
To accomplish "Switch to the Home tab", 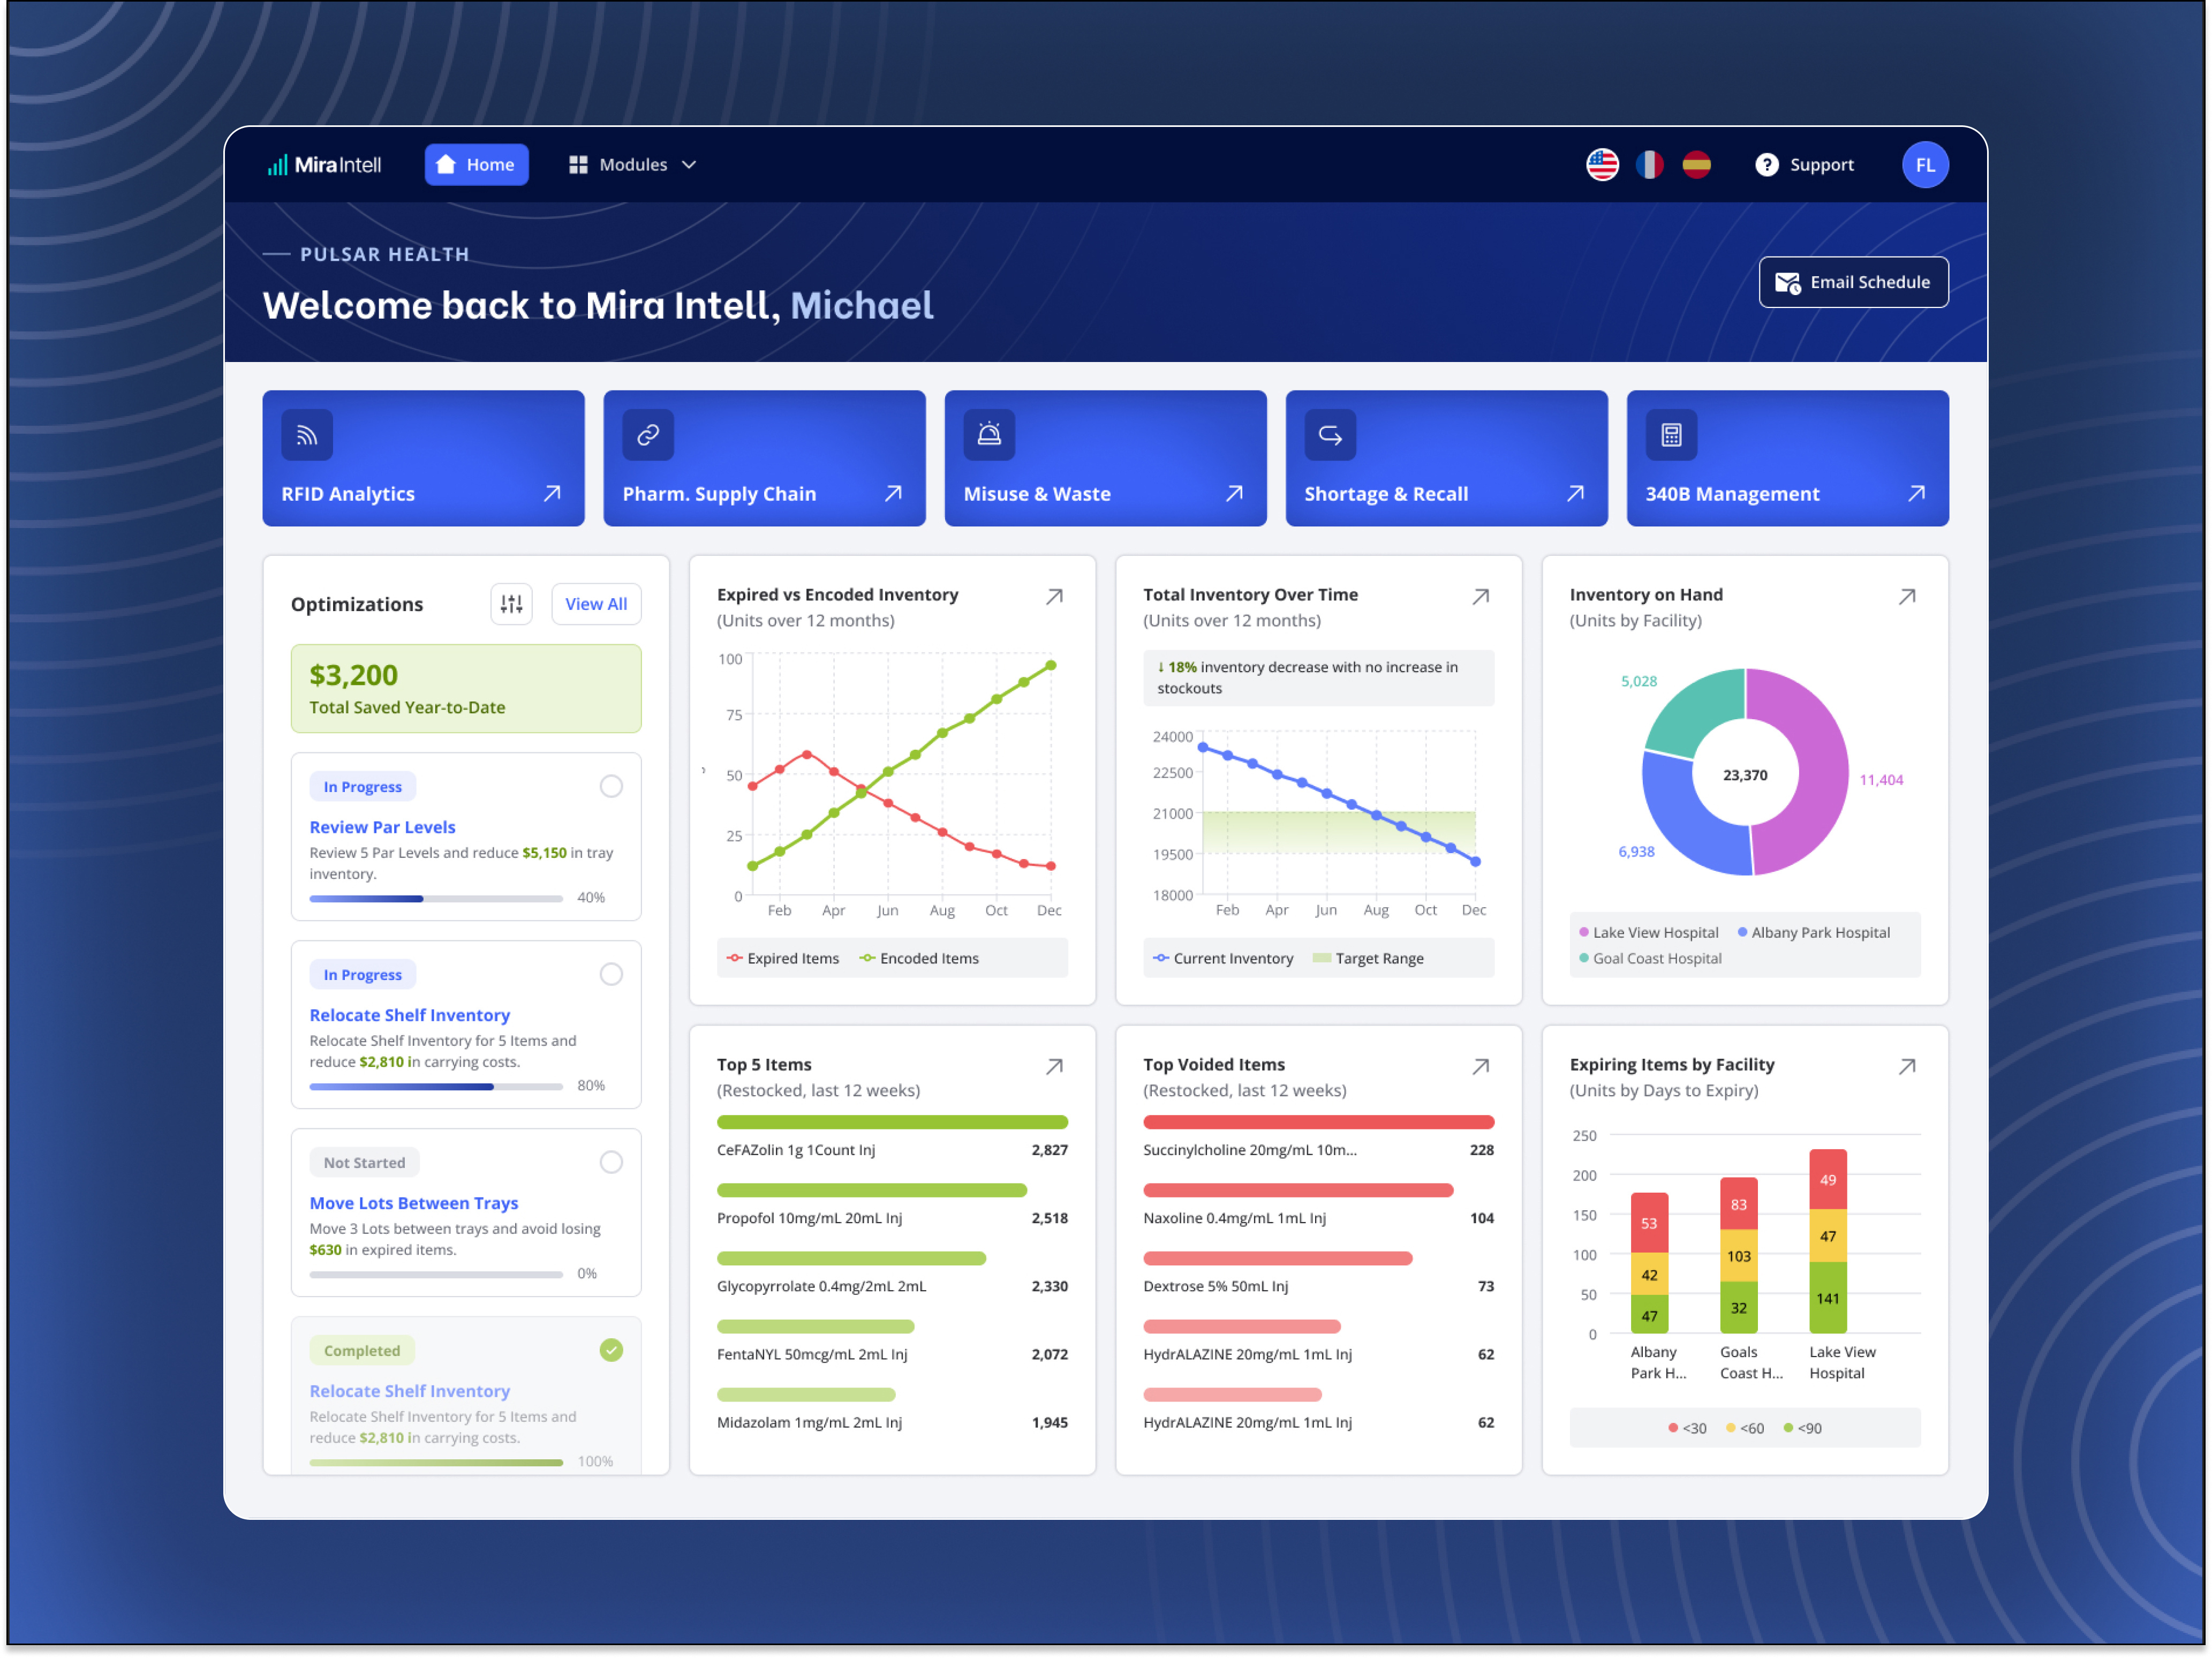I will (477, 164).
